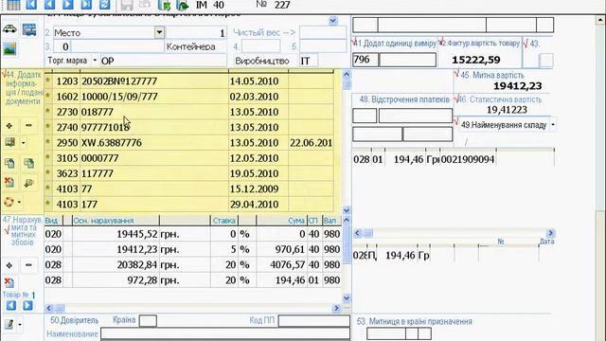Click right arrow of right panel horizontal scrollbar
Screen dimensions: 606x341
pyautogui.click(x=550, y=233)
